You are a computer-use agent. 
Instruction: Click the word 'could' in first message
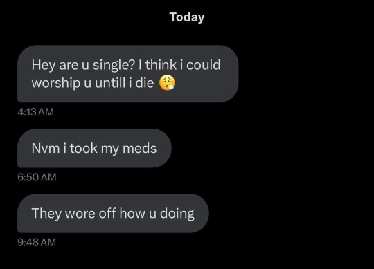click(204, 65)
